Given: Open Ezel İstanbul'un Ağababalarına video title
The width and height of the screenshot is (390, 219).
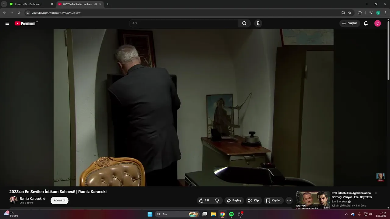Looking at the screenshot, I should (352, 195).
